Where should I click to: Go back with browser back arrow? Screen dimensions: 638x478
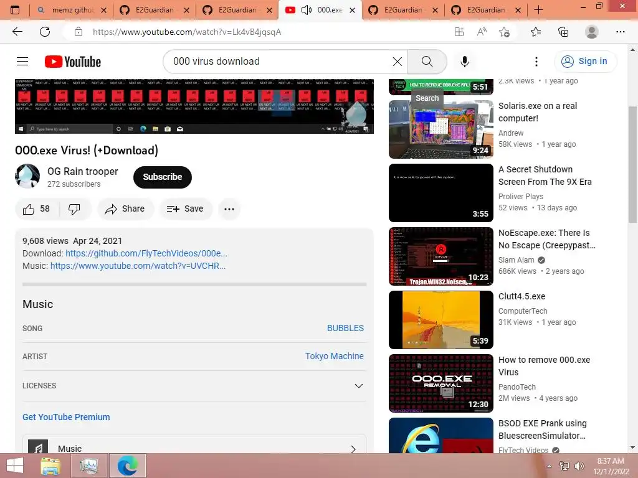[17, 32]
